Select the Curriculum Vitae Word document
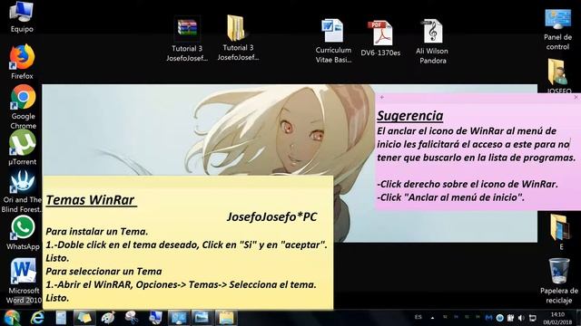This screenshot has height=326, width=581. click(333, 41)
